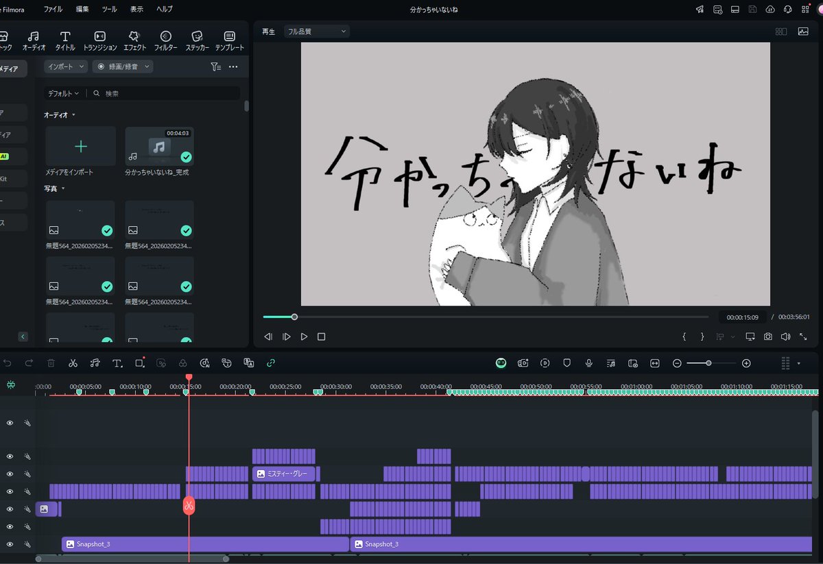823x564 pixels.
Task: Click the headset support icon in title bar
Action: click(787, 10)
